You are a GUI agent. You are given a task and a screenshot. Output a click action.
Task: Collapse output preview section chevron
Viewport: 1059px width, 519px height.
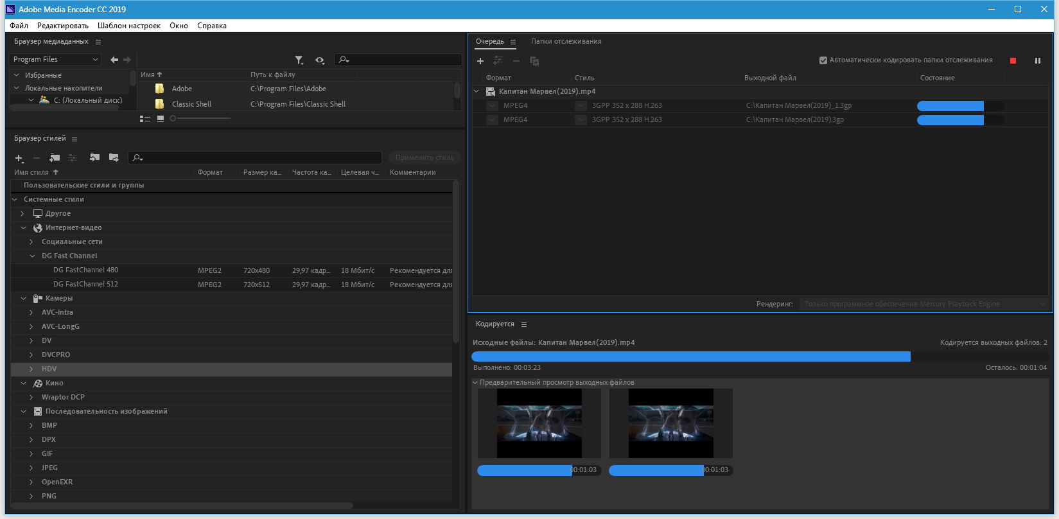pyautogui.click(x=475, y=383)
